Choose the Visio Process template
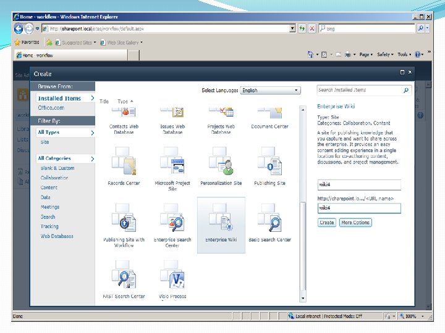This screenshot has width=445, height=333. coord(172,280)
